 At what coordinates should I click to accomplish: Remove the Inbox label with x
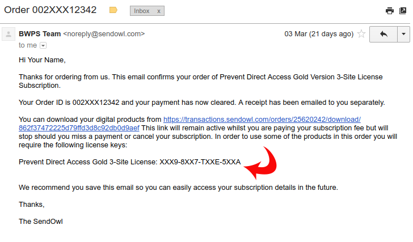159,11
